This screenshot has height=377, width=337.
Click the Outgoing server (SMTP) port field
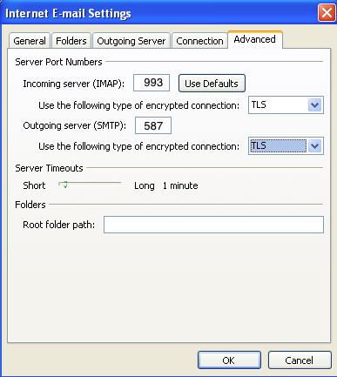(153, 125)
